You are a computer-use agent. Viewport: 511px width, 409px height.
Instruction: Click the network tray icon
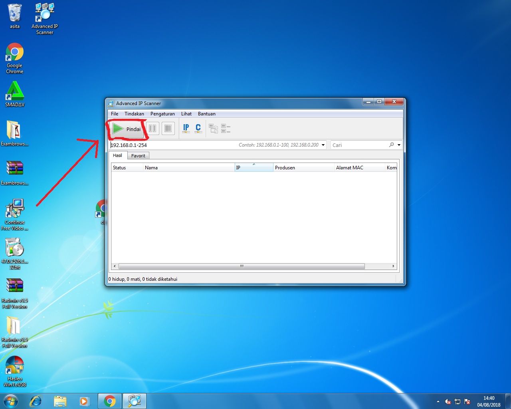[x=458, y=401]
